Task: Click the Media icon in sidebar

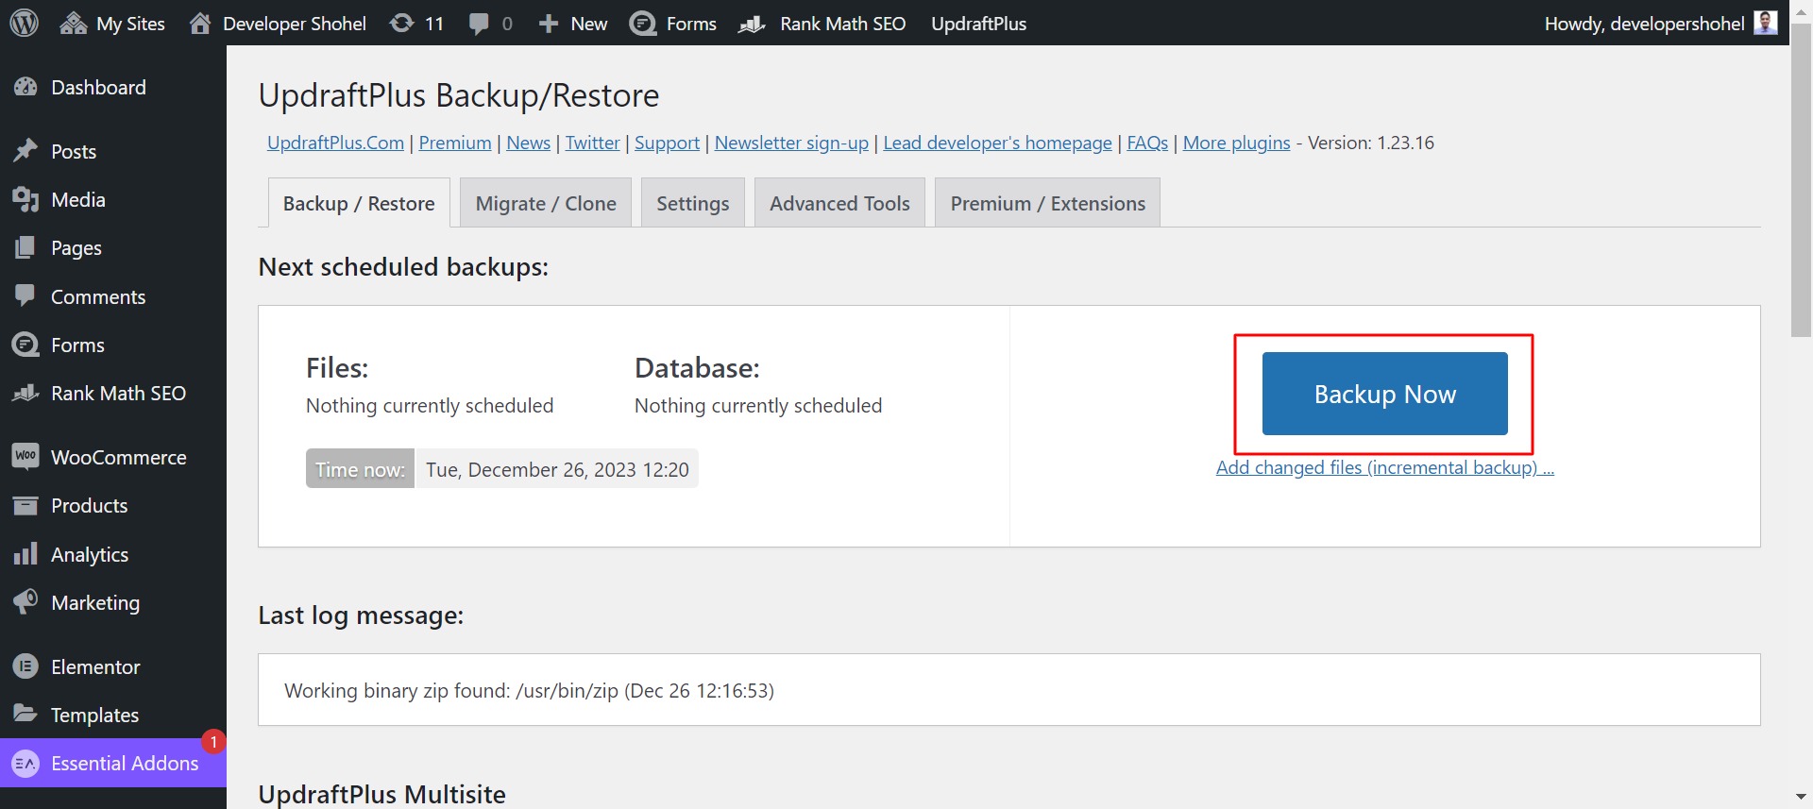Action: (25, 199)
